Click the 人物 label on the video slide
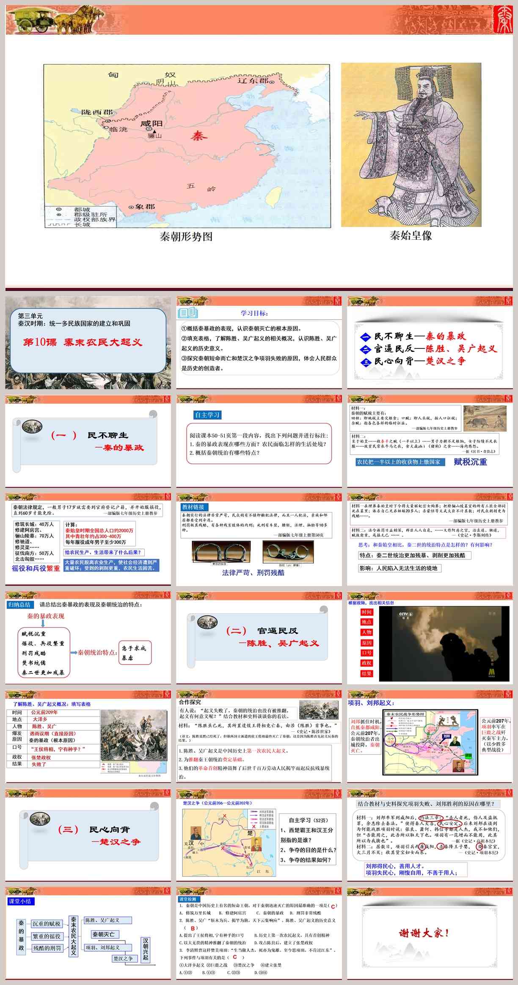Viewport: 518px width, 985px height. [366, 632]
